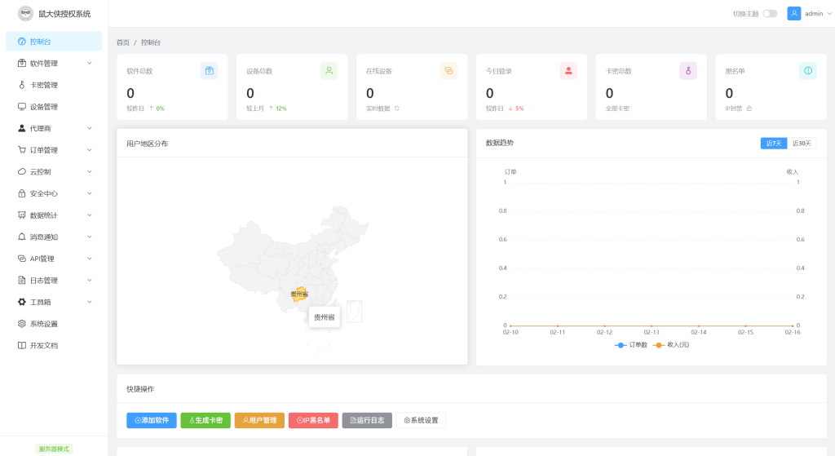Click the 软件总数 card blue icon

tap(210, 71)
